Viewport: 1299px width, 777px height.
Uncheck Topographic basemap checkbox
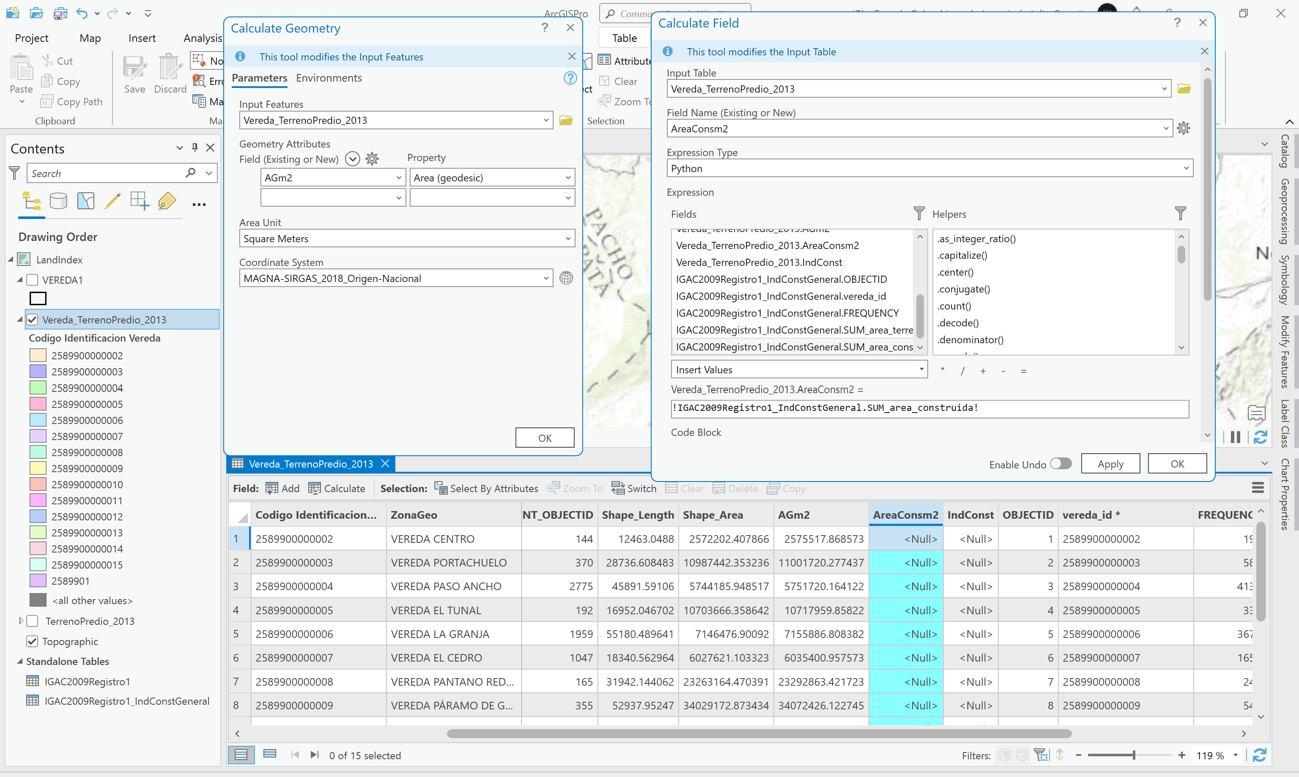tap(33, 641)
